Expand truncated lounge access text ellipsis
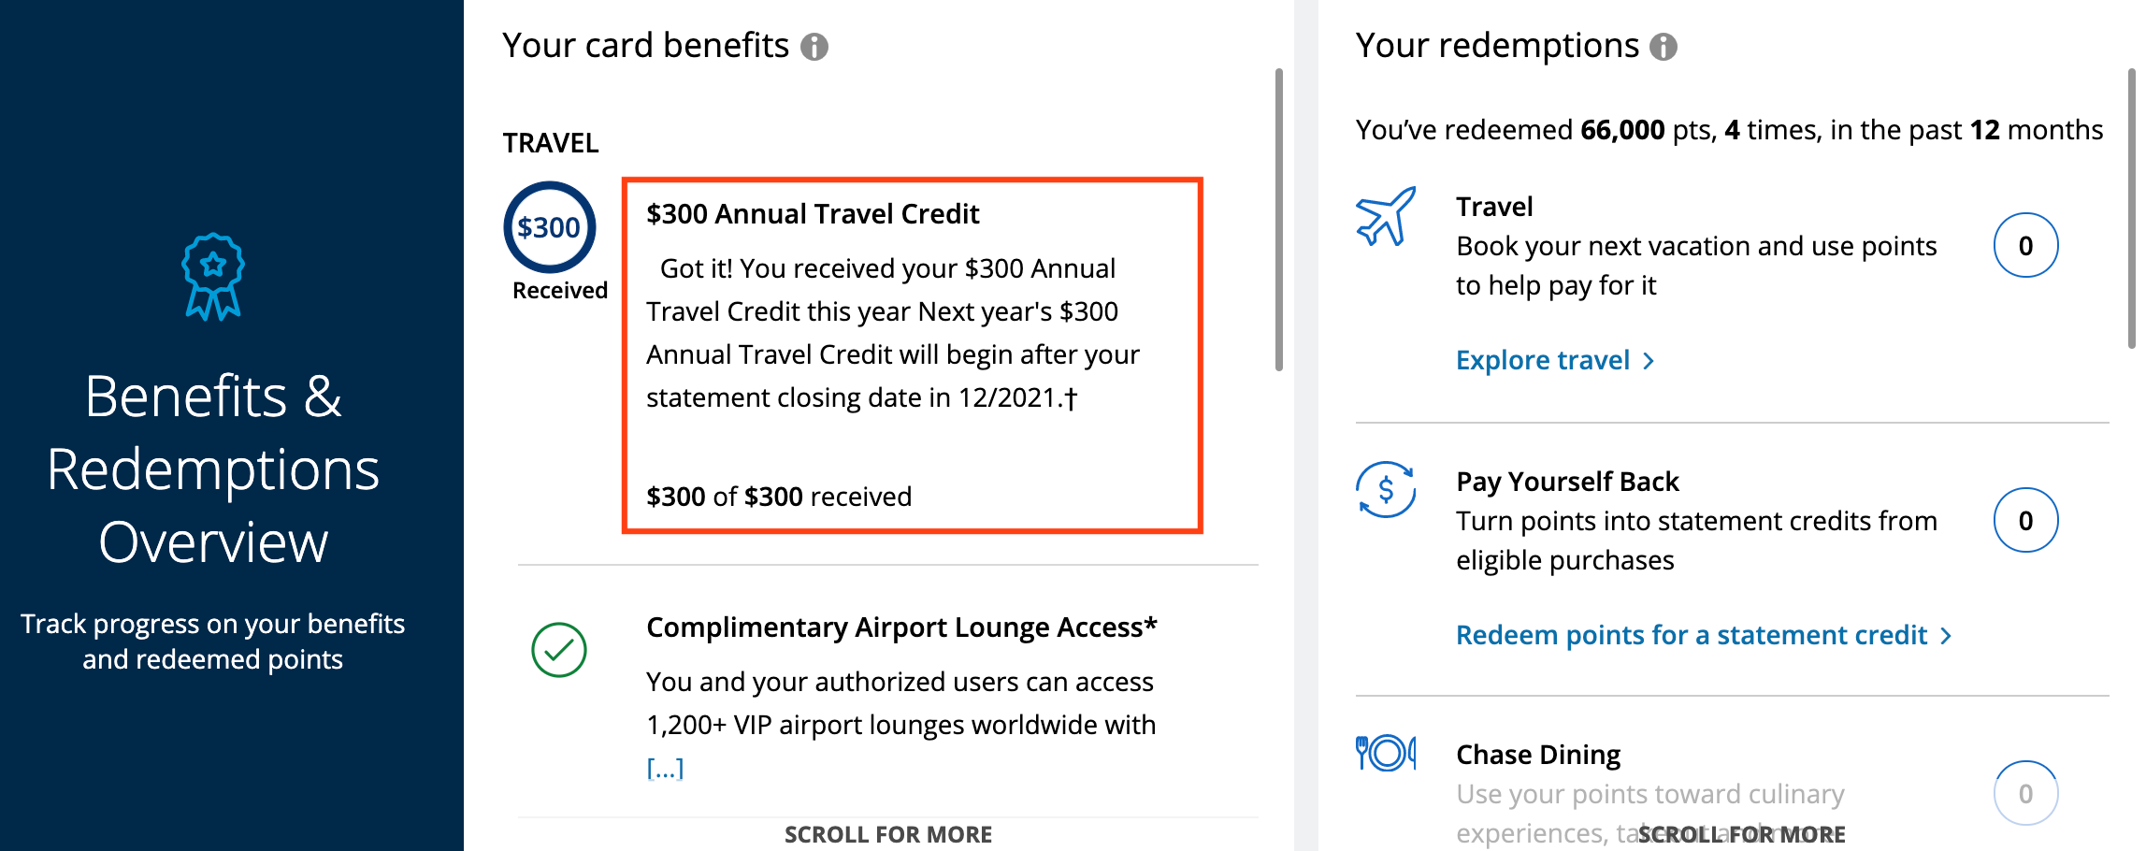This screenshot has width=2146, height=851. point(665,769)
